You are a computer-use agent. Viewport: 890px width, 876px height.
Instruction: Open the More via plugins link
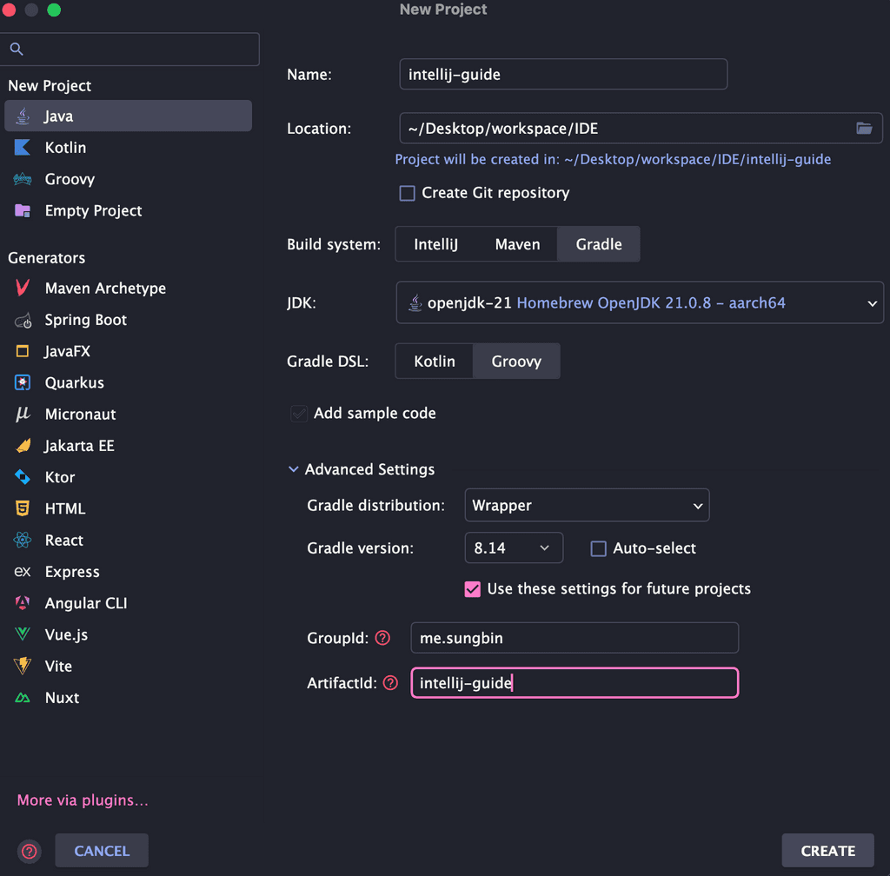pyautogui.click(x=83, y=800)
